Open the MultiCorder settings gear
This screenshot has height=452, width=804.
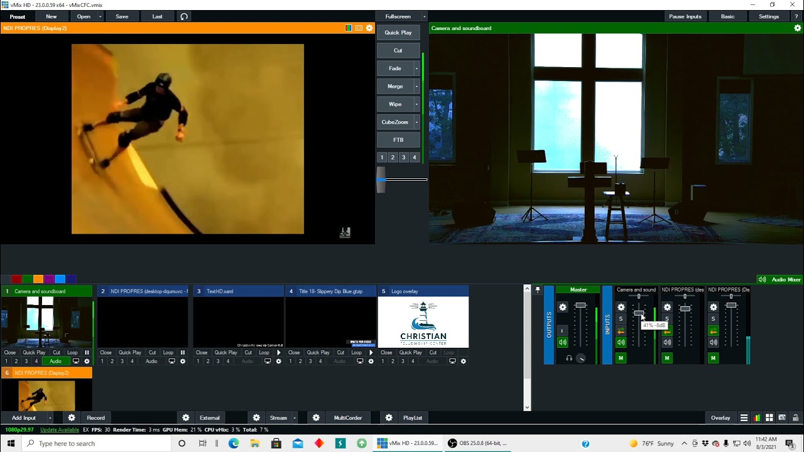[x=316, y=417]
